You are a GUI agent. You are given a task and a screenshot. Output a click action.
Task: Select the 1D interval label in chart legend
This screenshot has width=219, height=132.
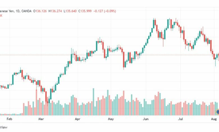pos(18,11)
